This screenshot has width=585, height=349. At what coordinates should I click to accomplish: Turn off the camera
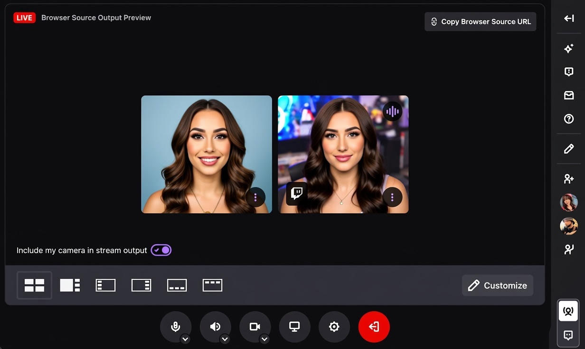(255, 326)
